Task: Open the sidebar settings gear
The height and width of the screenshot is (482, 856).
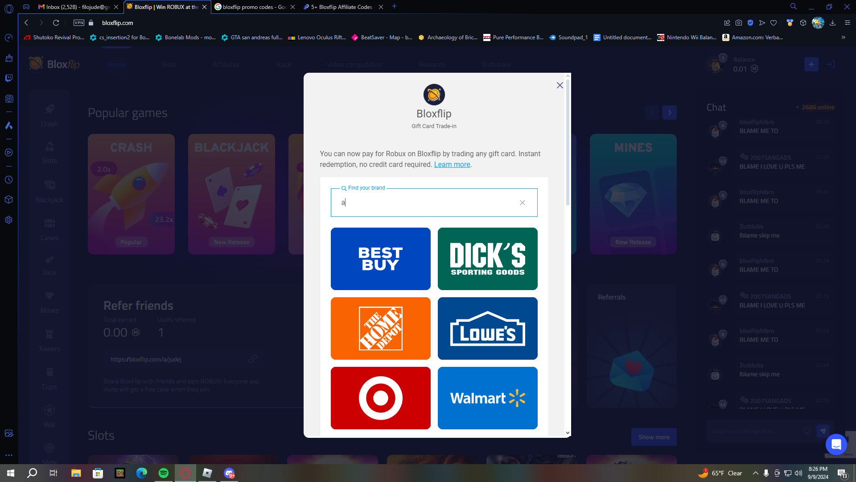Action: pyautogui.click(x=8, y=220)
